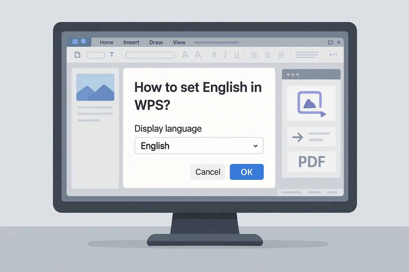Toggle underline formatting U icon
The width and height of the screenshot is (409, 272).
click(236, 55)
